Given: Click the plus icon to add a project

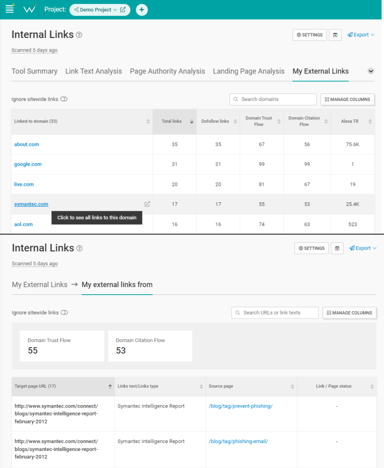Looking at the screenshot, I should tap(141, 9).
